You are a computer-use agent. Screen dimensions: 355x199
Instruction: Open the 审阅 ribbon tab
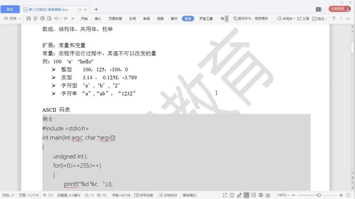pos(146,19)
